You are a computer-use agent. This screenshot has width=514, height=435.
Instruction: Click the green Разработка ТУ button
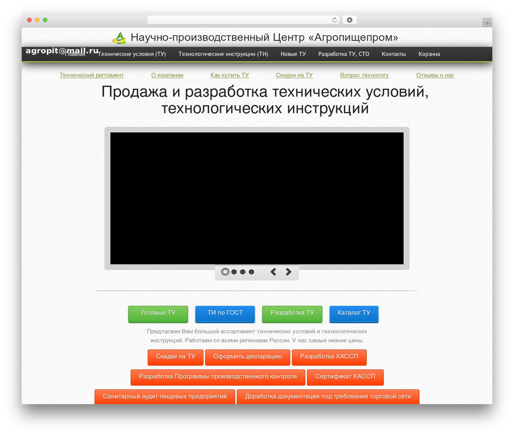(292, 314)
